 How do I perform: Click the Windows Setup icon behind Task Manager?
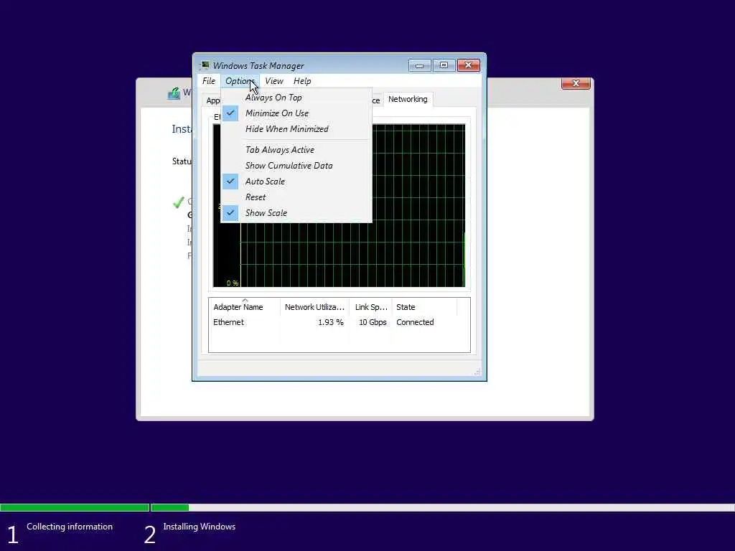174,93
